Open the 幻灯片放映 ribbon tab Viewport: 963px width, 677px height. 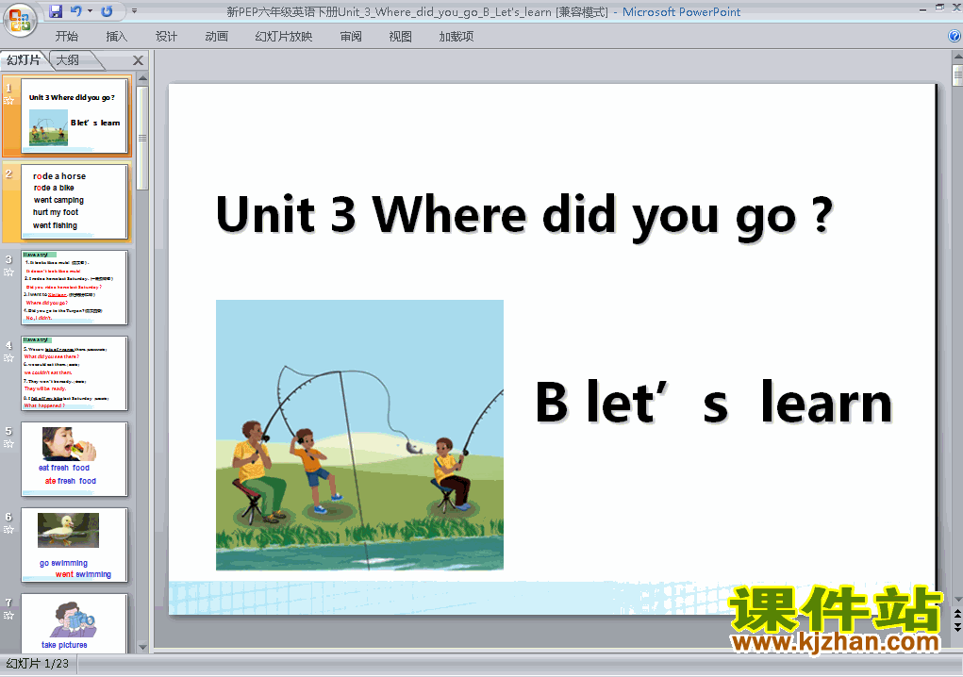point(283,37)
